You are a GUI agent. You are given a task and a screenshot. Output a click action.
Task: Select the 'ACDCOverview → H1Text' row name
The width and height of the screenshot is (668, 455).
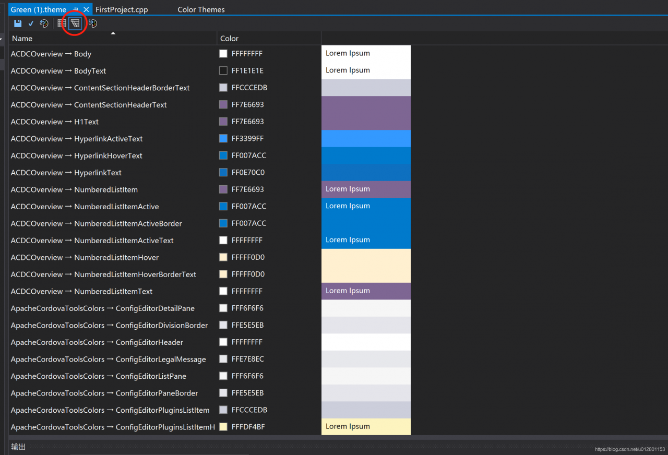click(55, 122)
